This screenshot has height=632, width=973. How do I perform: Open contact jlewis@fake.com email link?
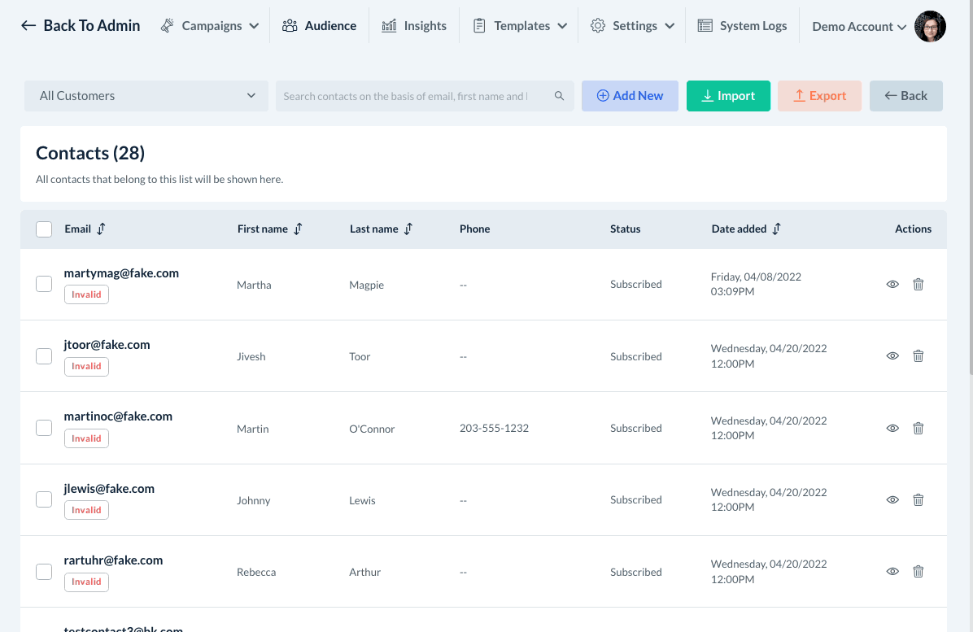(x=109, y=489)
